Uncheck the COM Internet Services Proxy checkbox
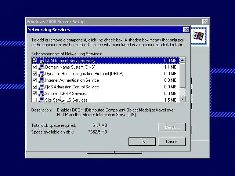The image size is (235, 176). coord(35,60)
